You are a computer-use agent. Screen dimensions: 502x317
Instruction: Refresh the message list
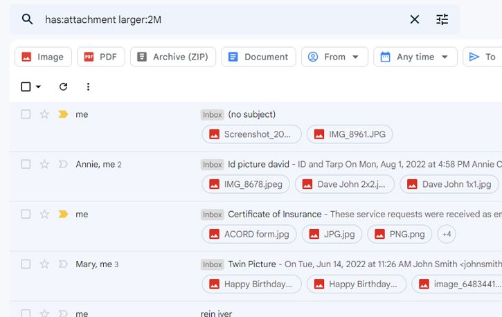64,87
